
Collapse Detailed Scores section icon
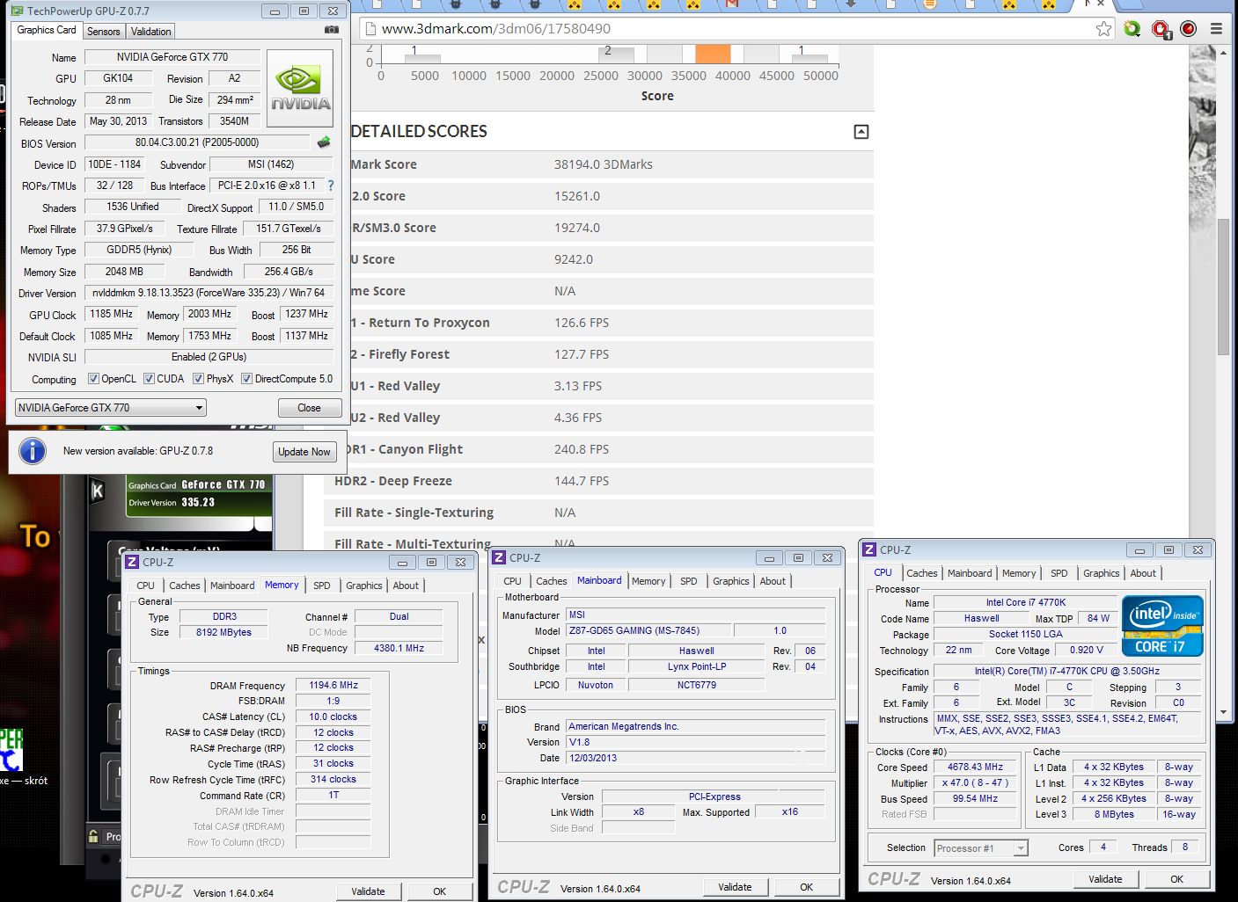[861, 132]
